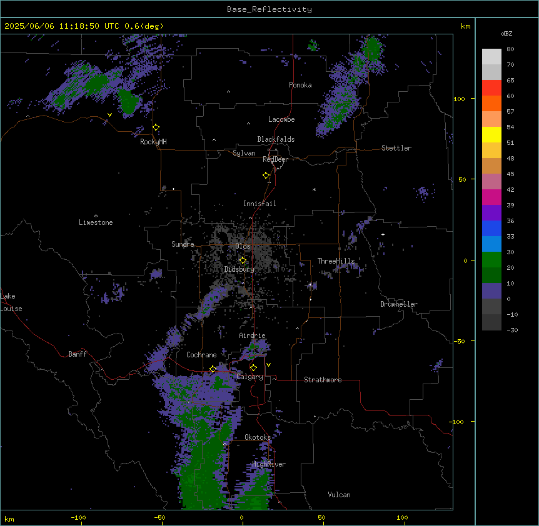Viewport: 539px width, 526px height.
Task: Select the RockyMH label
Action: 153,142
